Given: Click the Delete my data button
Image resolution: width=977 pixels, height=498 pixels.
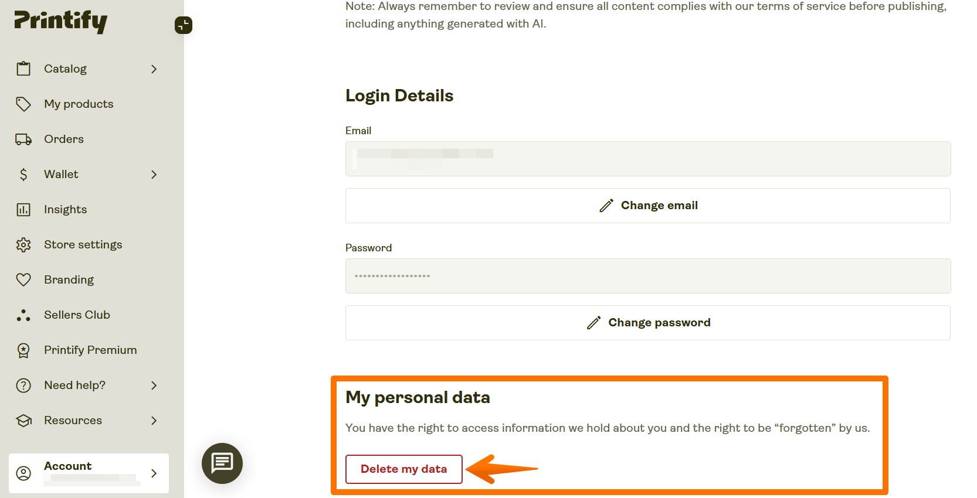Looking at the screenshot, I should 403,469.
